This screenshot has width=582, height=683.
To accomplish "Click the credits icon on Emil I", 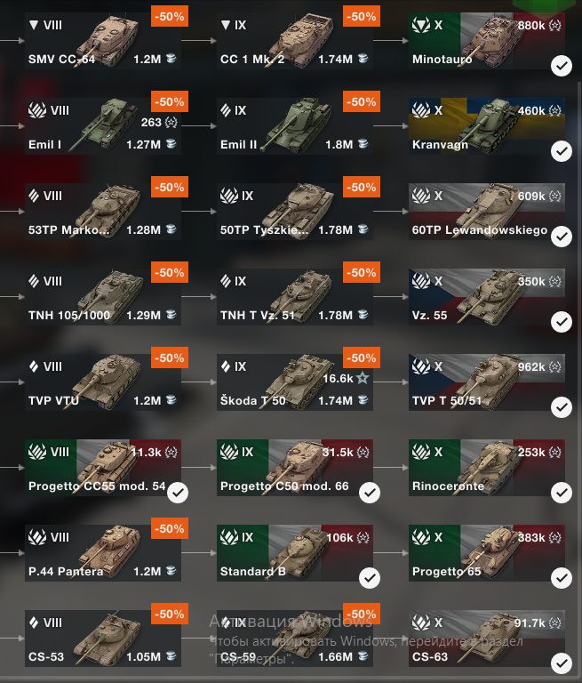I will (x=171, y=144).
